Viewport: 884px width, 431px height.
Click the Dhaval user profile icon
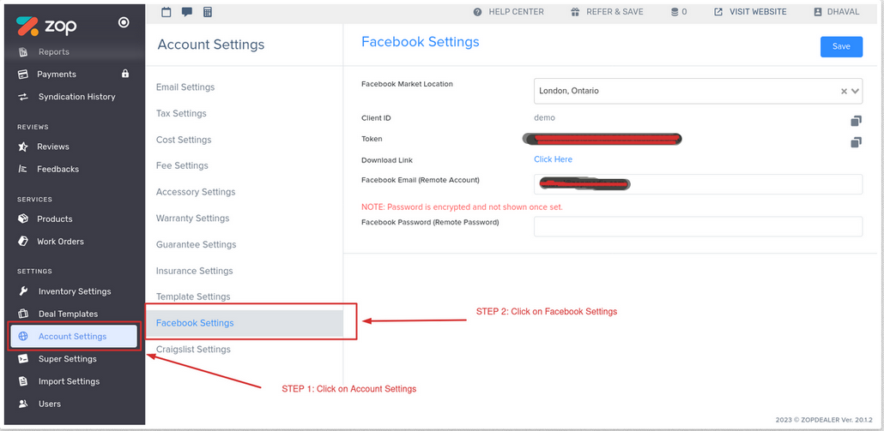[x=818, y=12]
